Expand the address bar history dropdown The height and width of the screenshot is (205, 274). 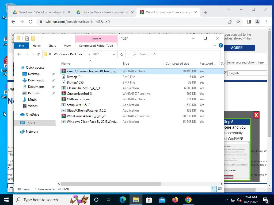pos(113,54)
